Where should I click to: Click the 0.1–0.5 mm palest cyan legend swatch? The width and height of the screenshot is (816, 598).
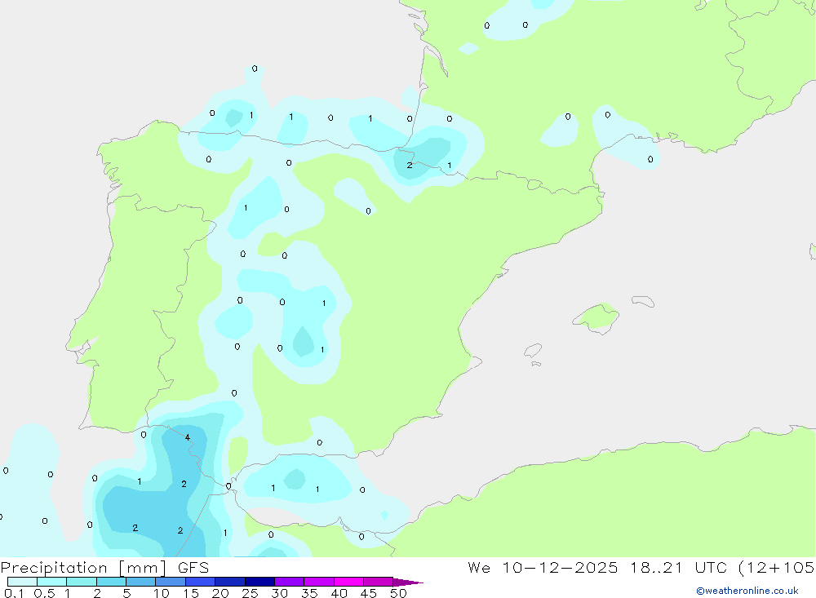(22, 582)
